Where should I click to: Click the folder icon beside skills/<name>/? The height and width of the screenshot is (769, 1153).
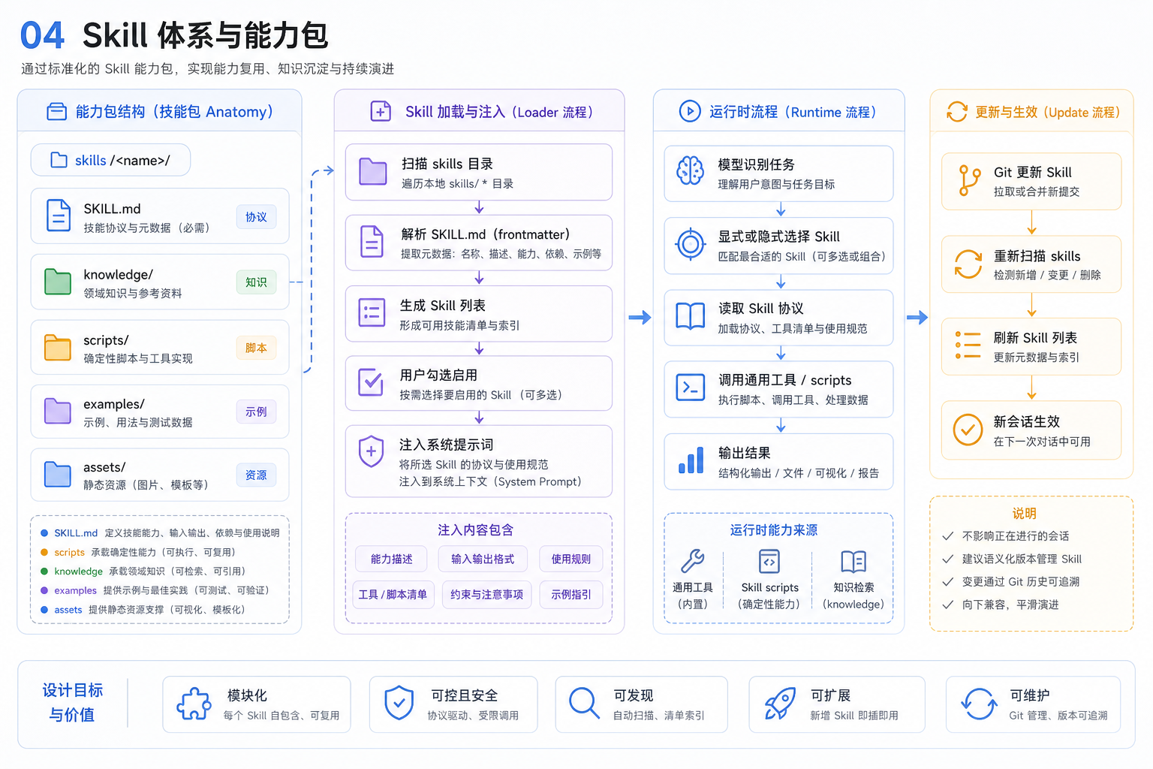59,160
